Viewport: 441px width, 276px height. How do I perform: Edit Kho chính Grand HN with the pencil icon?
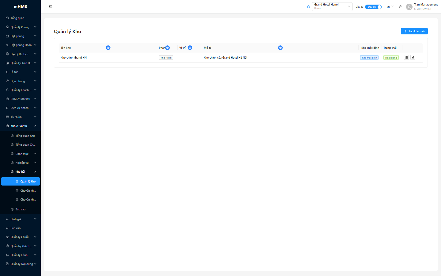pos(413,57)
